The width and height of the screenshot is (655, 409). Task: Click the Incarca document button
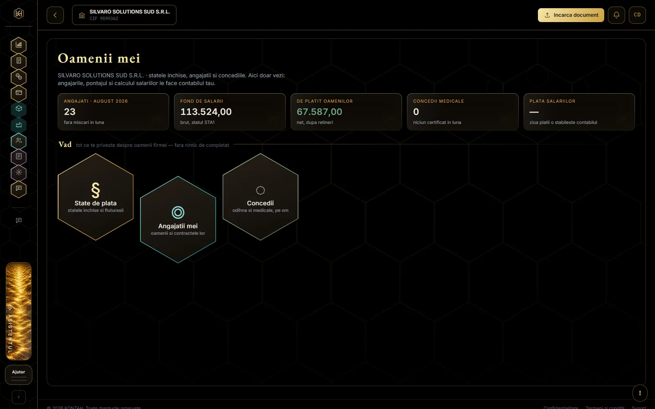coord(571,15)
